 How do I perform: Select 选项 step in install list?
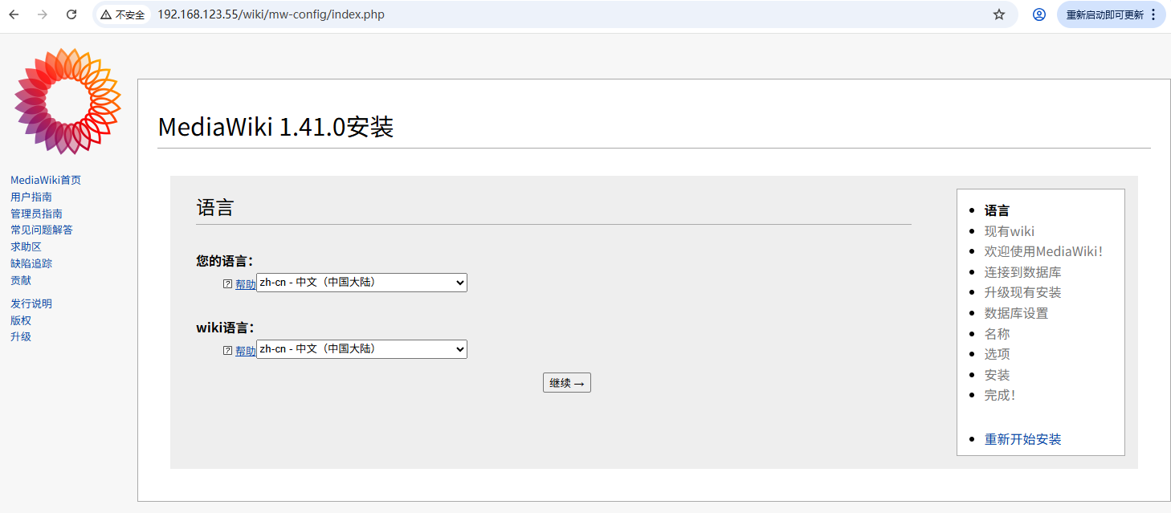point(998,354)
